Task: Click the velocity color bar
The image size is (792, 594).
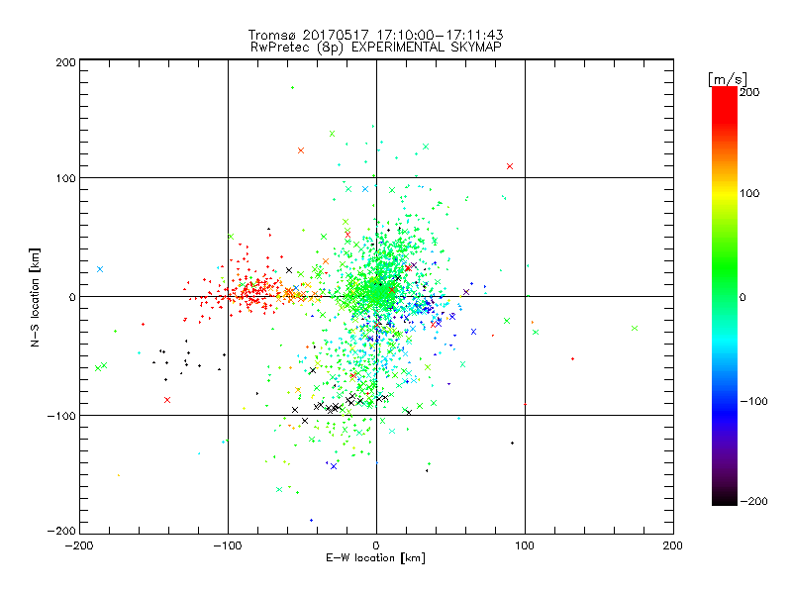Action: point(725,296)
